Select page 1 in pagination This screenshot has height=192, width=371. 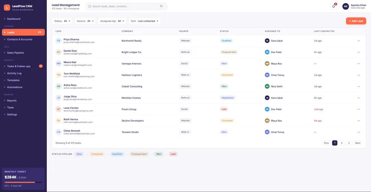coord(335,143)
